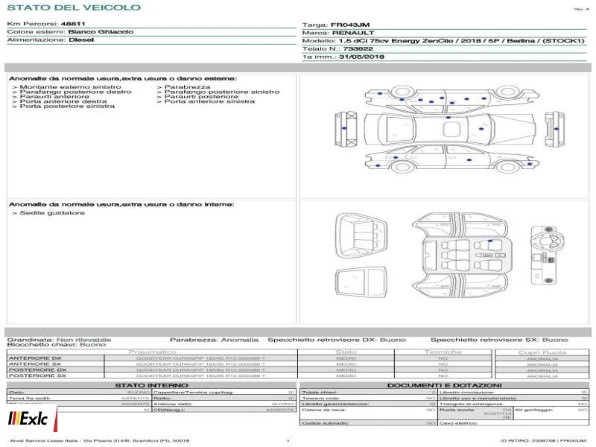The image size is (596, 447).
Task: Click the Exlc logo
Action: pos(31,418)
